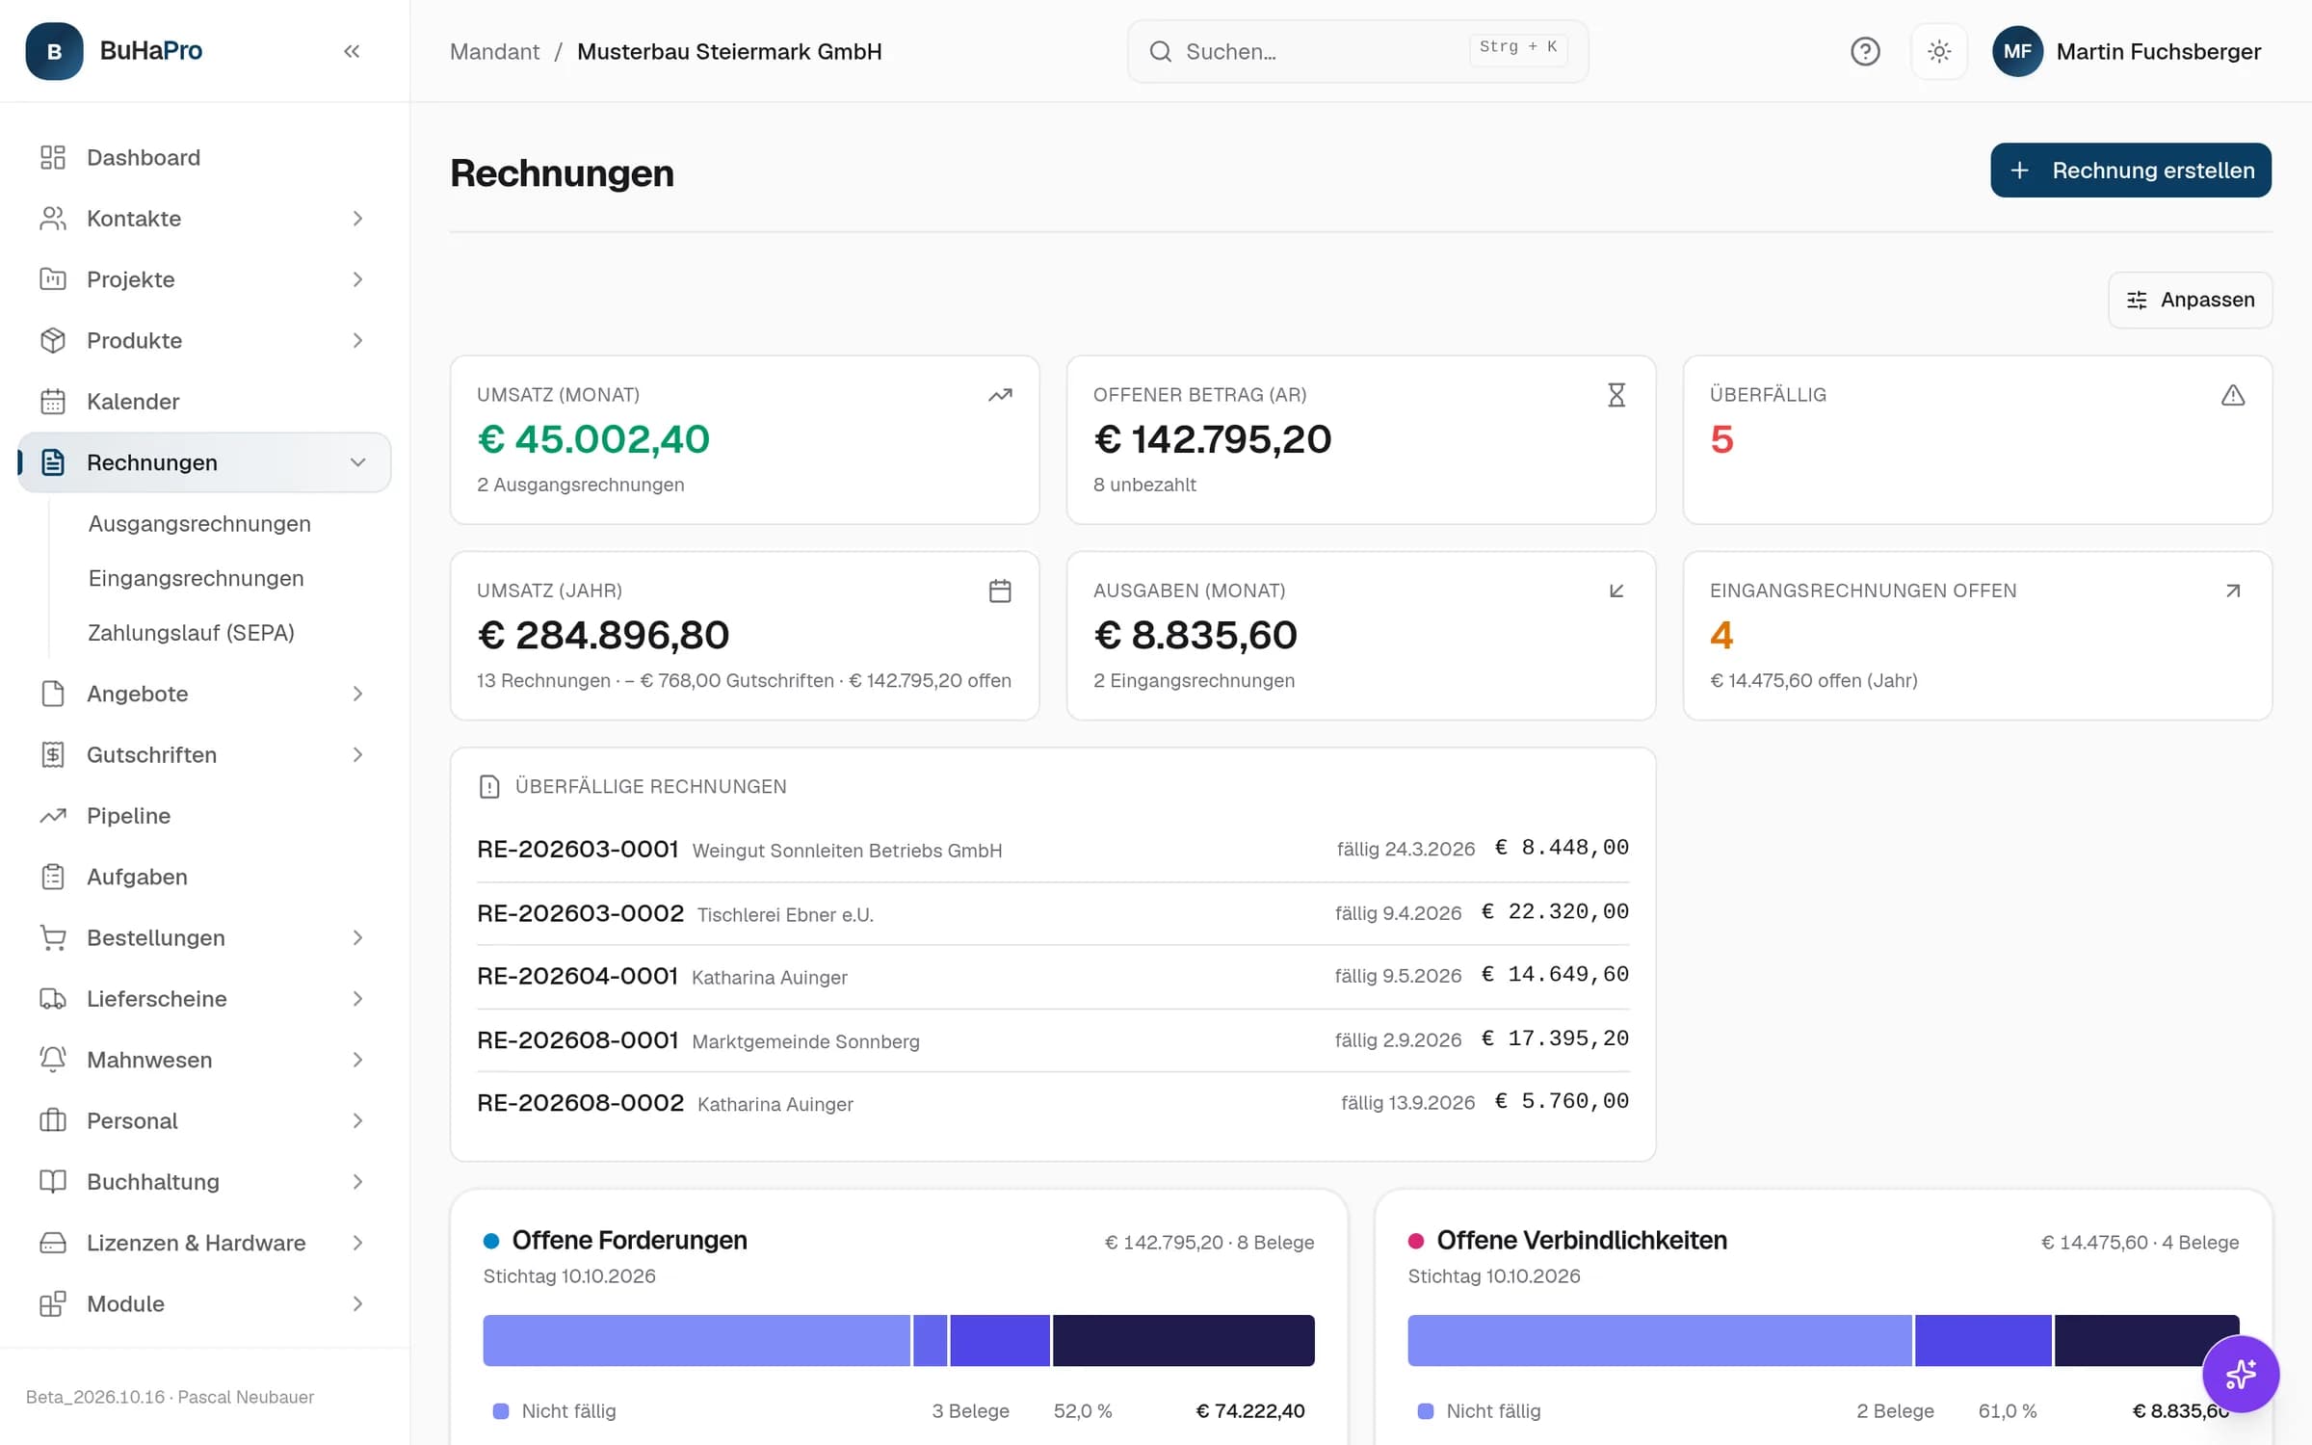Click the Mahnwesen bell icon
Viewport: 2312px width, 1445px height.
(x=53, y=1060)
